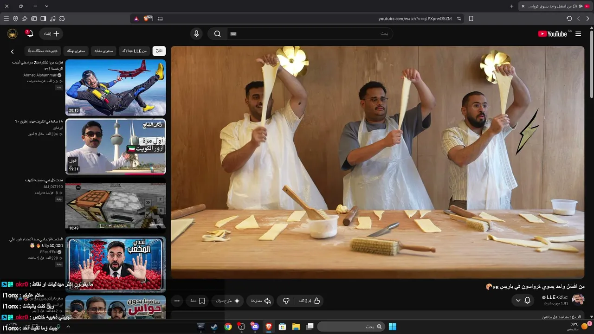The width and height of the screenshot is (594, 334).
Task: Open Steam from the taskbar
Action: [x=214, y=327]
